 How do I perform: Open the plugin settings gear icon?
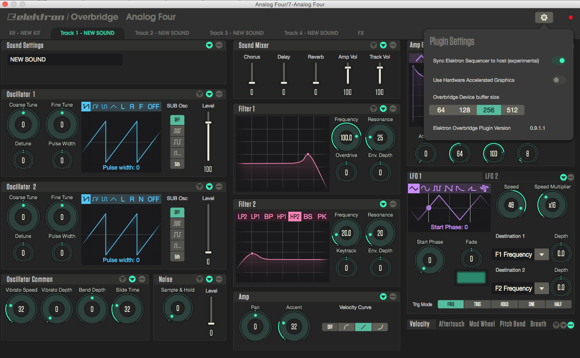544,17
